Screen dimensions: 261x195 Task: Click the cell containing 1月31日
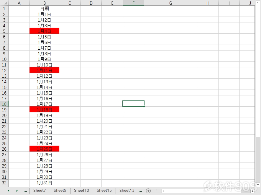pos(45,183)
